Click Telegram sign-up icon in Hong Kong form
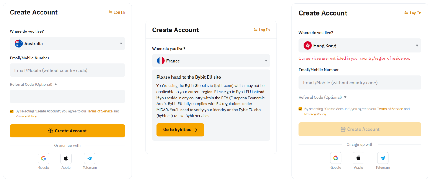 pyautogui.click(x=383, y=158)
